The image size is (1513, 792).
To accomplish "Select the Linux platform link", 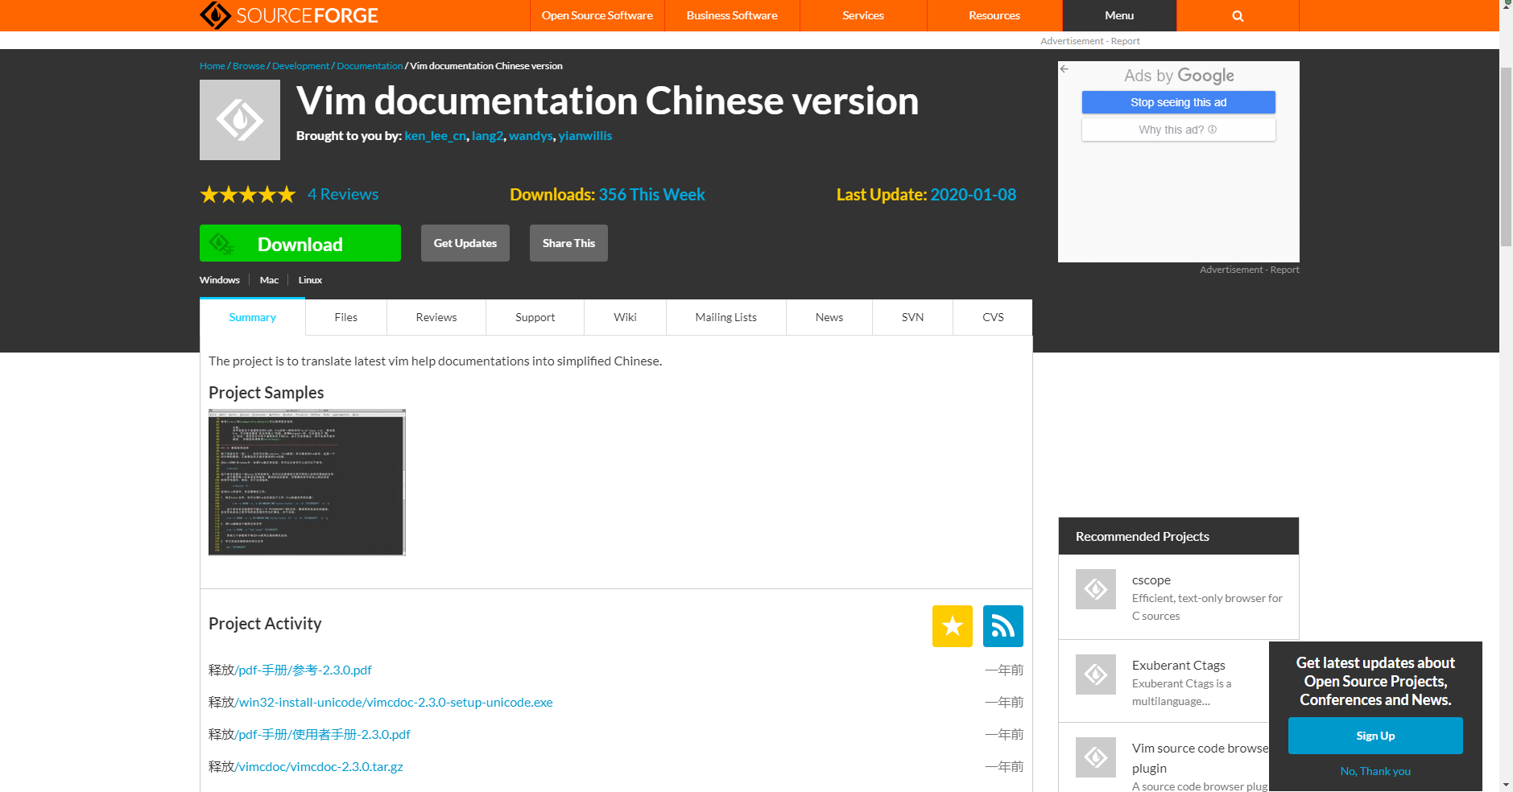I will (x=310, y=280).
